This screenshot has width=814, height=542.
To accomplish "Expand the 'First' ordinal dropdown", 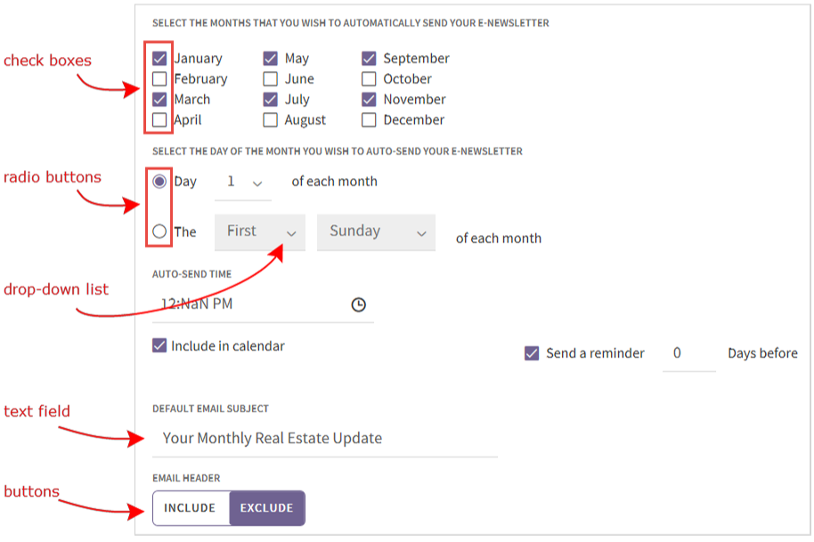I will 260,231.
